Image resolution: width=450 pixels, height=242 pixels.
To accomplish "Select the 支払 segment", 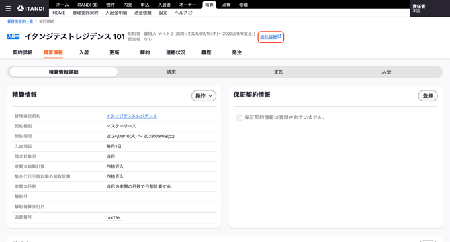I will click(279, 72).
